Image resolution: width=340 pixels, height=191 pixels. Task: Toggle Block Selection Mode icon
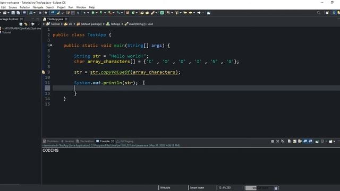pyautogui.click(x=73, y=13)
